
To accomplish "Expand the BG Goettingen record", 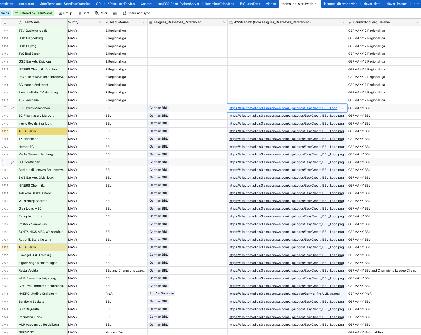I will click(13, 162).
